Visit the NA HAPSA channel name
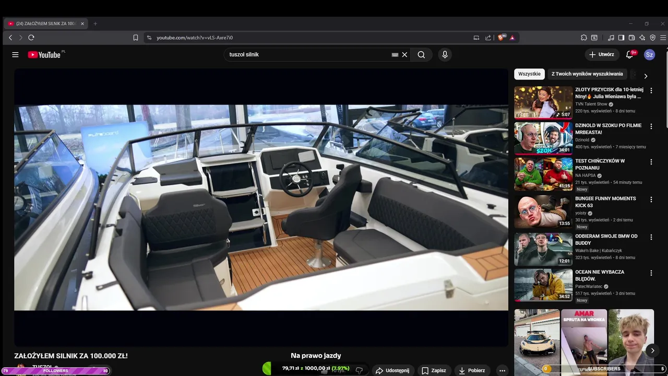 586,175
